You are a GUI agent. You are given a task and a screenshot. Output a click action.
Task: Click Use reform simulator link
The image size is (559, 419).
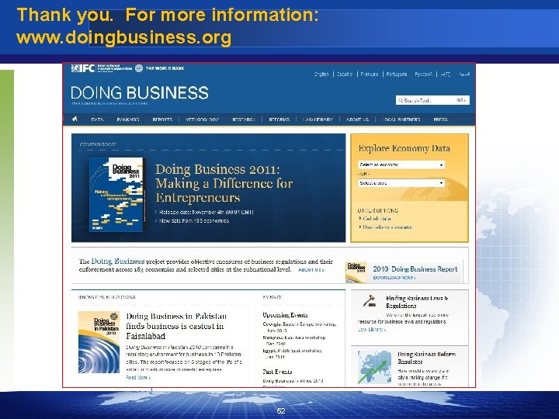(387, 227)
